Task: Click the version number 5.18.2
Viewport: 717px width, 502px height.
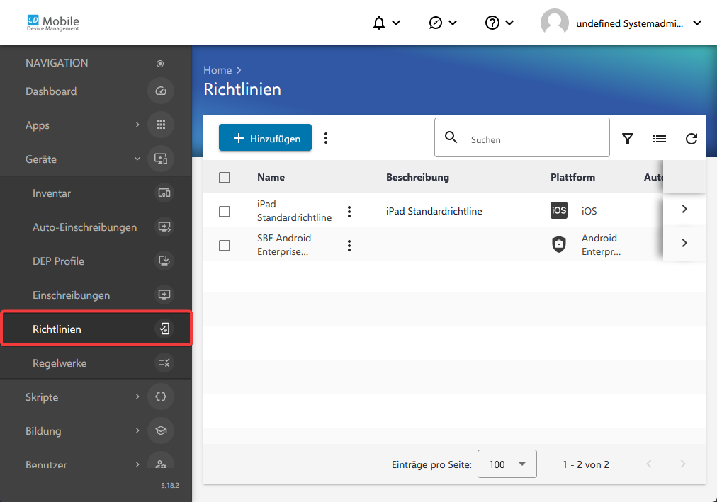Action: [169, 485]
